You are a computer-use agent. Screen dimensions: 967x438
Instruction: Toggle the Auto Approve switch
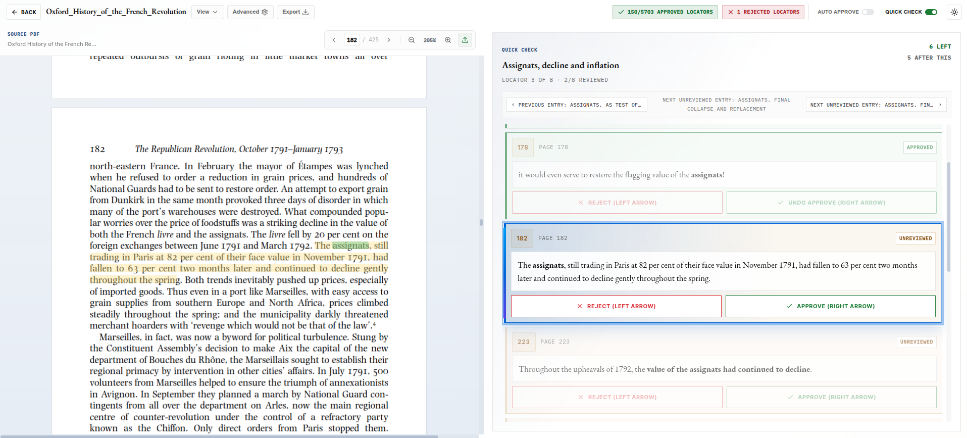coord(868,12)
